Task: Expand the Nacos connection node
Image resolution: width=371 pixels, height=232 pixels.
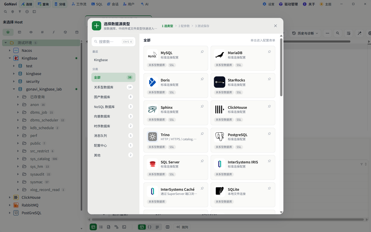Action: coord(10,51)
